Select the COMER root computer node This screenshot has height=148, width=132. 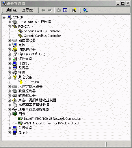click(x=18, y=17)
